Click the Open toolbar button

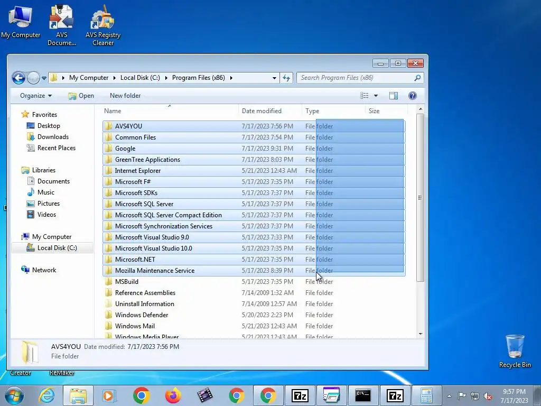point(81,96)
